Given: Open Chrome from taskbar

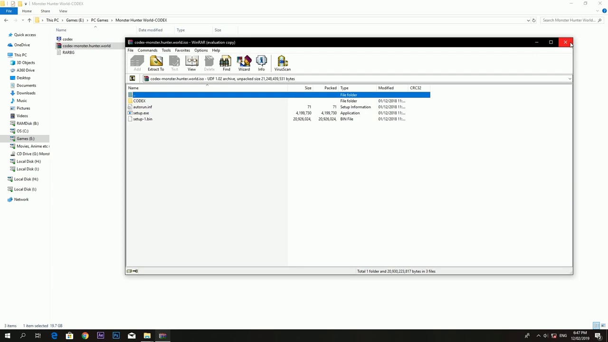Looking at the screenshot, I should pos(85,336).
